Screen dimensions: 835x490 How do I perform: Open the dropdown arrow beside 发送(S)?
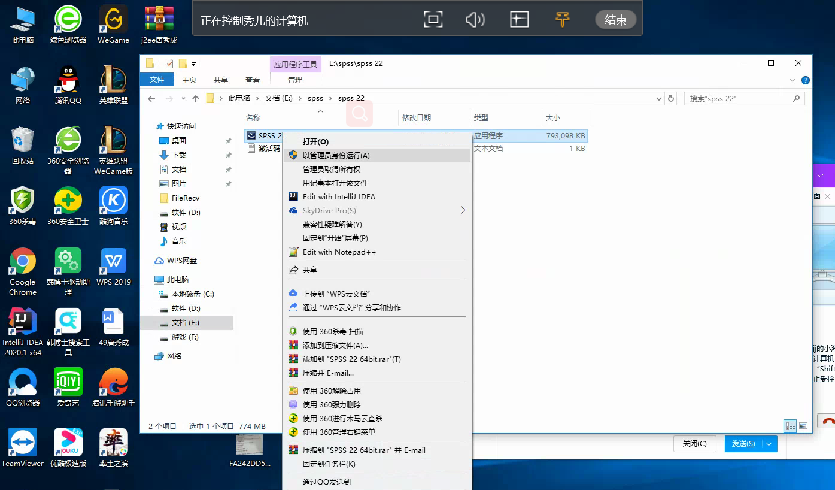[x=769, y=444]
